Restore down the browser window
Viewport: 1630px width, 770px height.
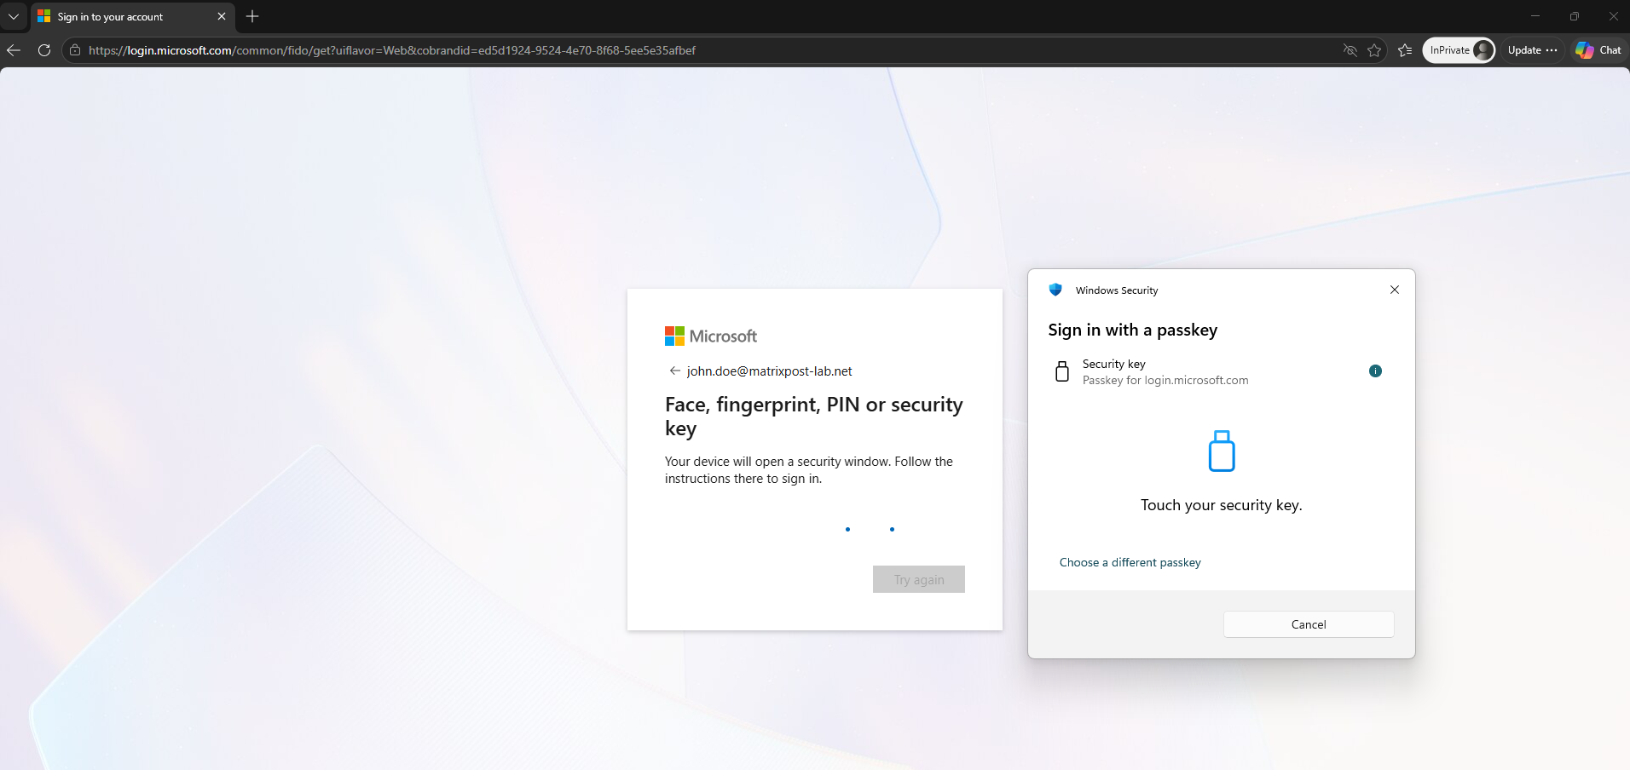tap(1575, 16)
